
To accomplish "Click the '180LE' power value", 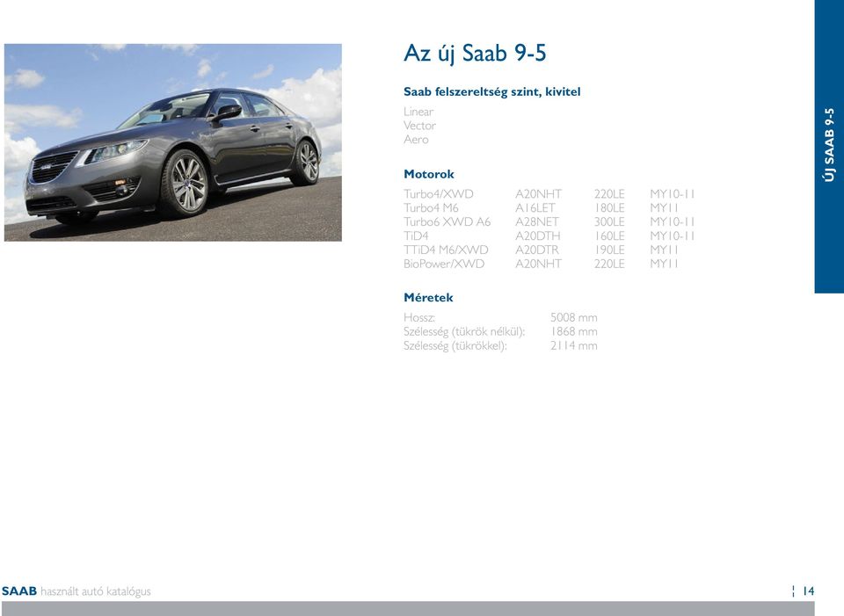I will click(x=609, y=207).
